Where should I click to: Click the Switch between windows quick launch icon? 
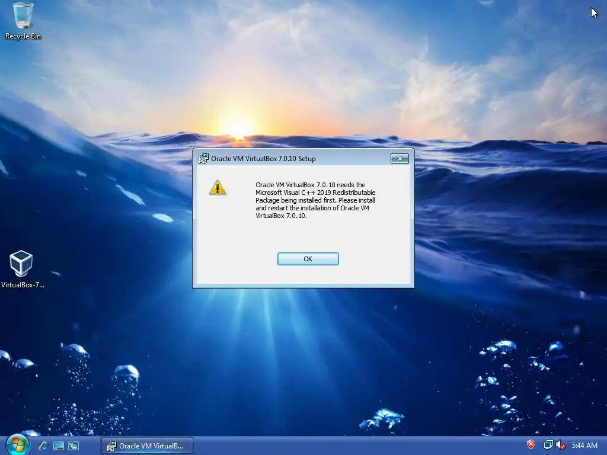pos(74,446)
